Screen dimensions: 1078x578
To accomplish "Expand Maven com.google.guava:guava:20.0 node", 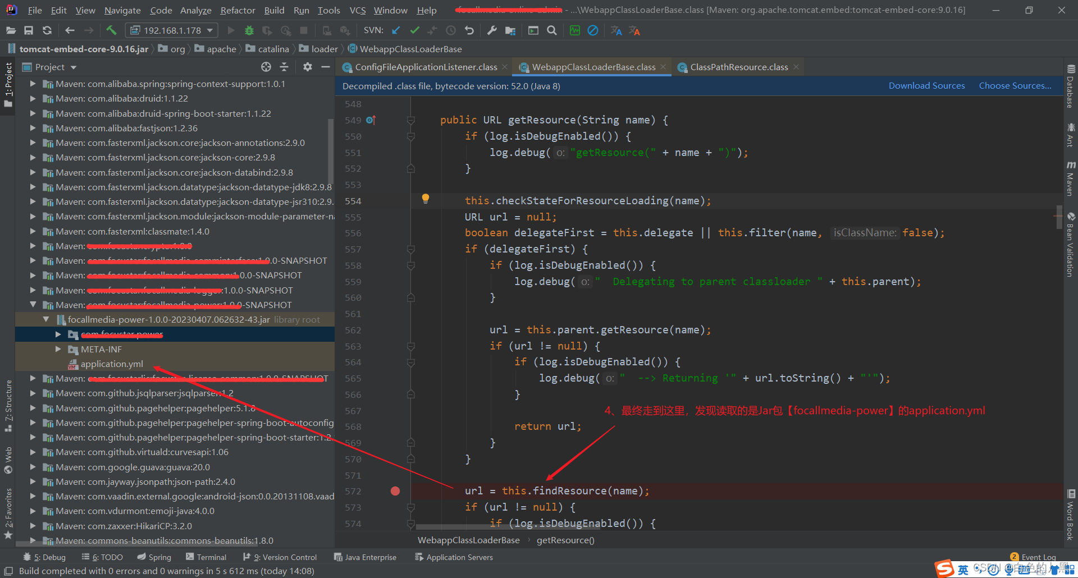I will tap(33, 467).
